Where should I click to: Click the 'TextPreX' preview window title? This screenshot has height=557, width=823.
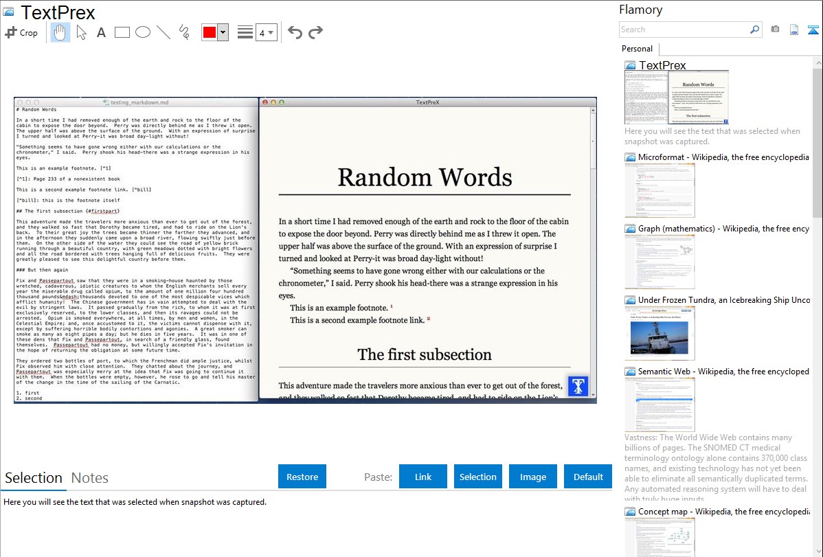click(x=427, y=102)
